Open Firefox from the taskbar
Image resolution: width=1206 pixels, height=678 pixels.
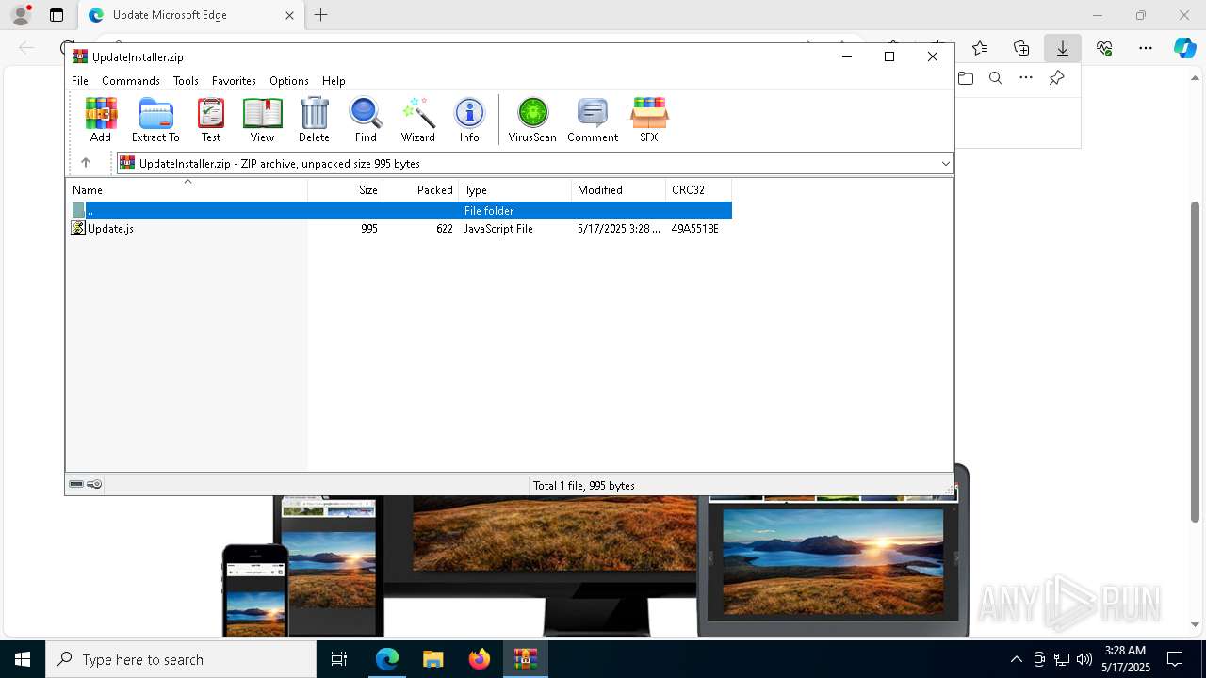point(480,659)
